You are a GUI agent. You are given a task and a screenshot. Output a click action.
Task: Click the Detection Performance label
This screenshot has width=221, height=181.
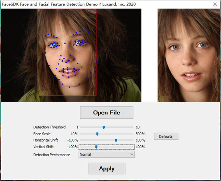point(52,155)
